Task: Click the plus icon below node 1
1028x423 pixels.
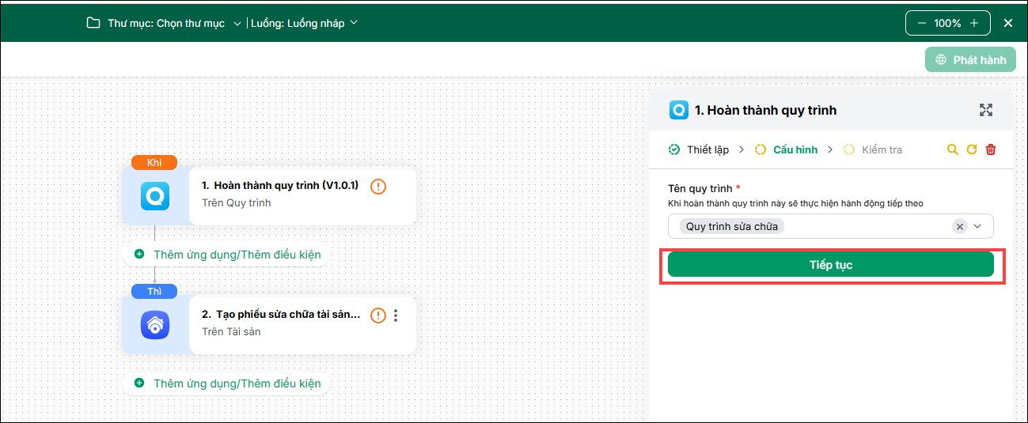Action: [x=139, y=255]
